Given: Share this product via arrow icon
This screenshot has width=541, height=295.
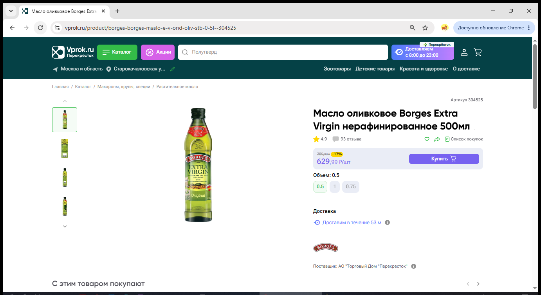Looking at the screenshot, I should click(437, 139).
